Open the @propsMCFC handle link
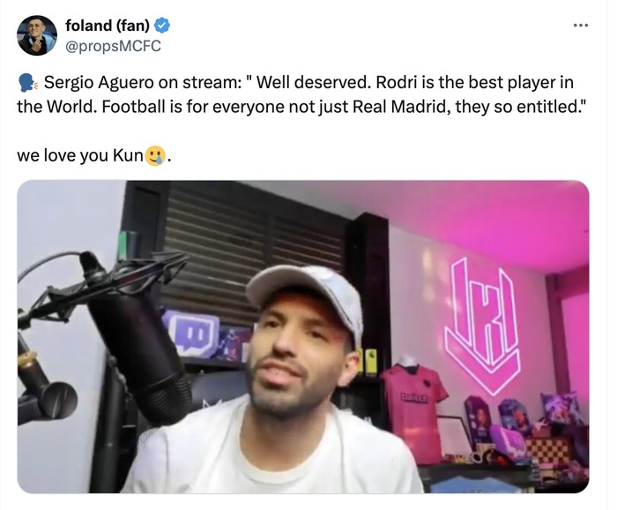 pyautogui.click(x=113, y=46)
